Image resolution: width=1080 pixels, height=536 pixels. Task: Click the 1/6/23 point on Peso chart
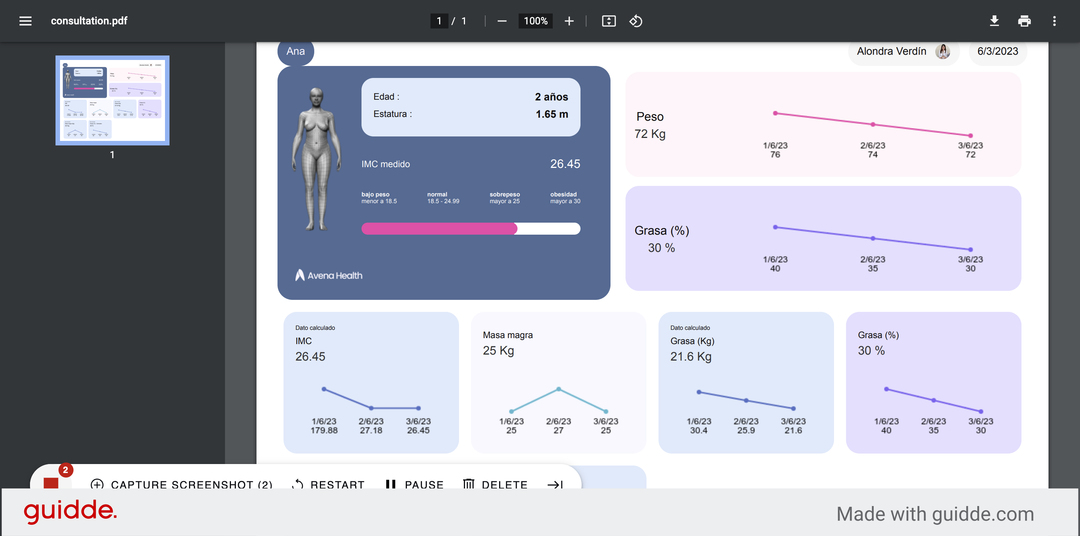(775, 113)
